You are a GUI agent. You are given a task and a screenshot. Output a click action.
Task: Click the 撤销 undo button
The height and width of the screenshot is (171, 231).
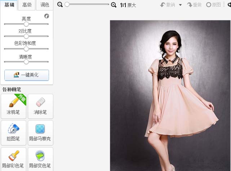point(168,5)
